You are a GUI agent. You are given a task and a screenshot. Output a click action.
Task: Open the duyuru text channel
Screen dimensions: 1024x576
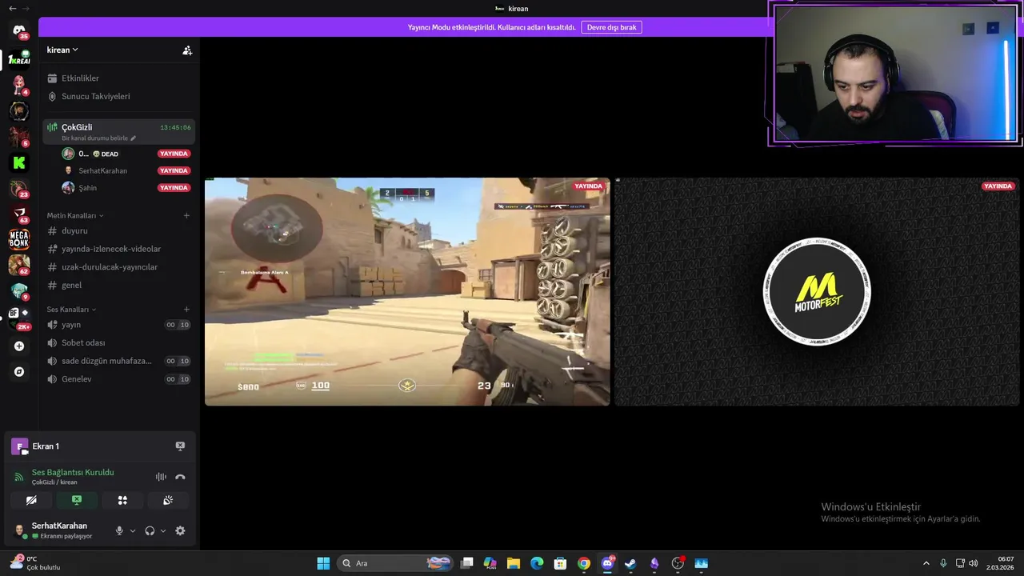click(x=118, y=230)
